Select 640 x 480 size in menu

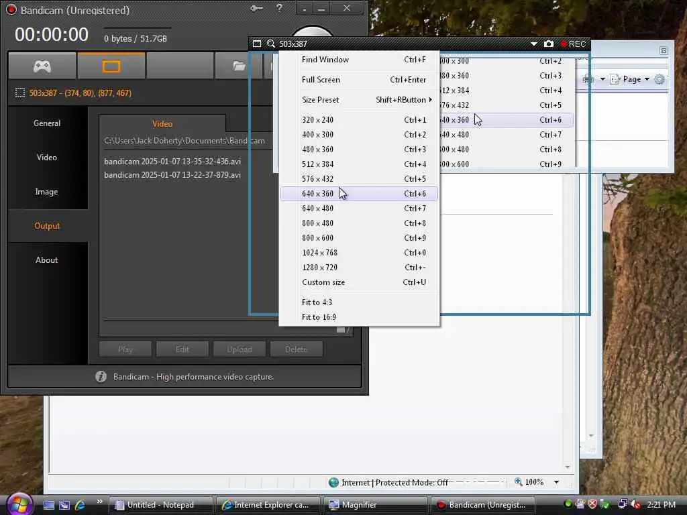[359, 209]
